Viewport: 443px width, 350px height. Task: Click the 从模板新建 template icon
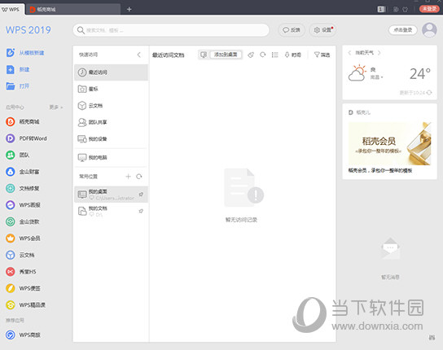pos(11,53)
